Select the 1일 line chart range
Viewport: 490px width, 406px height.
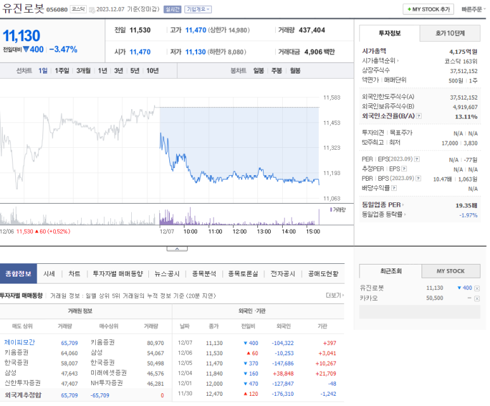click(x=43, y=70)
